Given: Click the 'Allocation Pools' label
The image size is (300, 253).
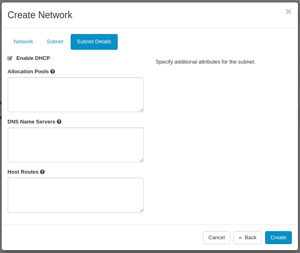Looking at the screenshot, I should point(28,72).
